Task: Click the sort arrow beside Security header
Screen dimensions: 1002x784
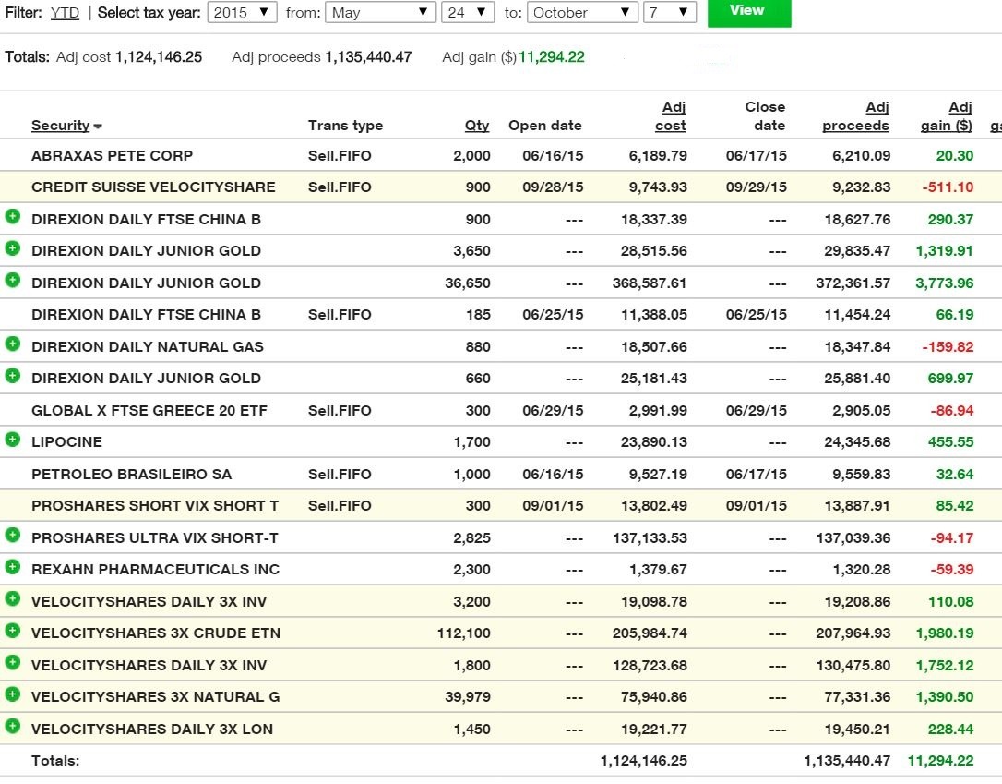Action: 98,127
